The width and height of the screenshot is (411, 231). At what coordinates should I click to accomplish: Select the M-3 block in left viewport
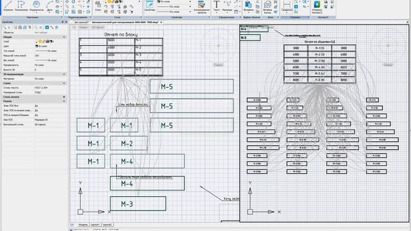coord(138,204)
